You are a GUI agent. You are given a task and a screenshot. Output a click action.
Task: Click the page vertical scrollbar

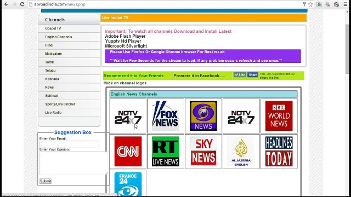[347, 49]
